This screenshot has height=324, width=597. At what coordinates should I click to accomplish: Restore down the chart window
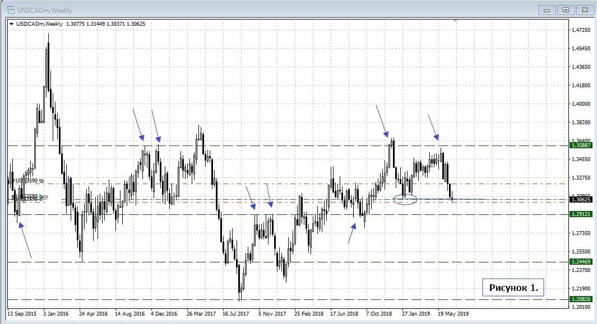point(565,10)
